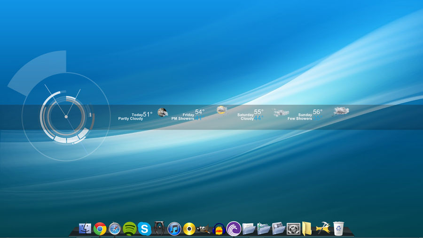Screen dimensions: 423x238
Task: Open the yellow folder in the dock
Action: 307,229
